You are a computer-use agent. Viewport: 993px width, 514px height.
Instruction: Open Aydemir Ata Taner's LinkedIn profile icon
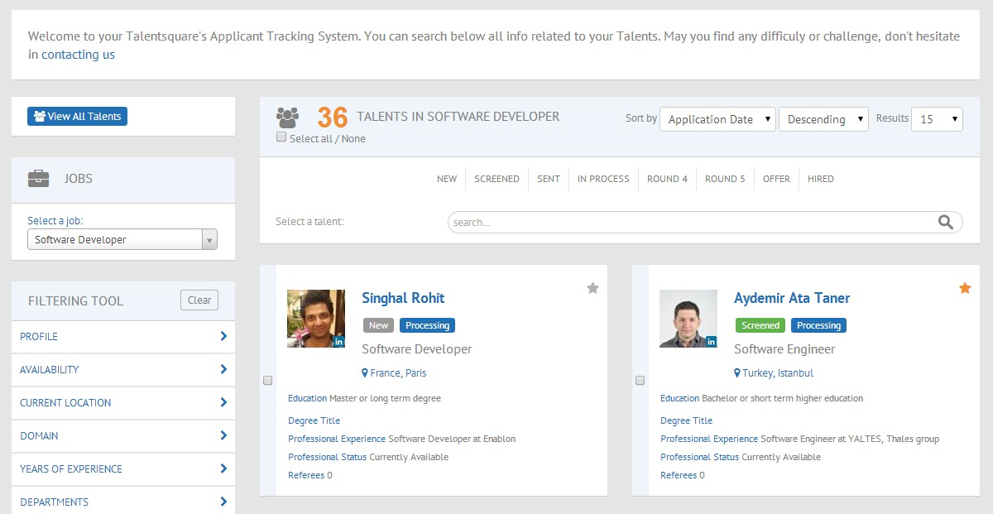(711, 340)
